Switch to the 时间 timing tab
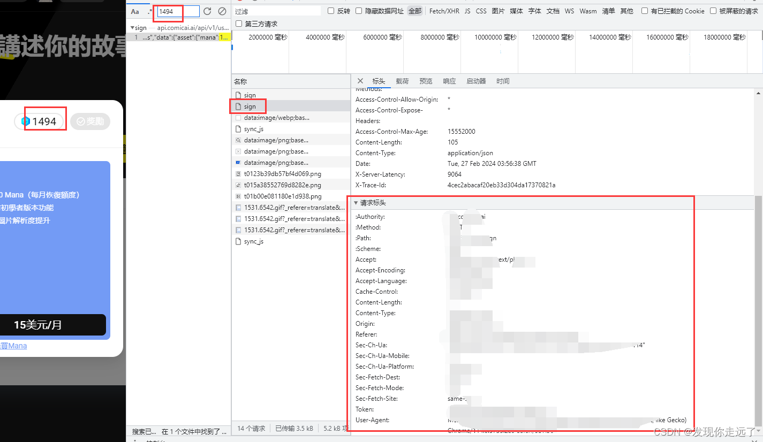This screenshot has height=442, width=763. click(503, 81)
